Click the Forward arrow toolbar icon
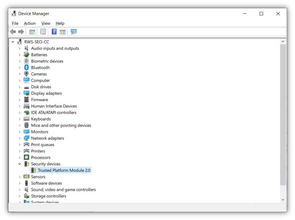The image size is (295, 220). click(x=21, y=32)
